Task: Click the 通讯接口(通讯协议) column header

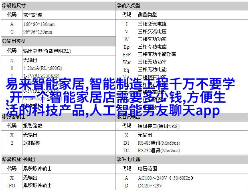Action: (158, 126)
